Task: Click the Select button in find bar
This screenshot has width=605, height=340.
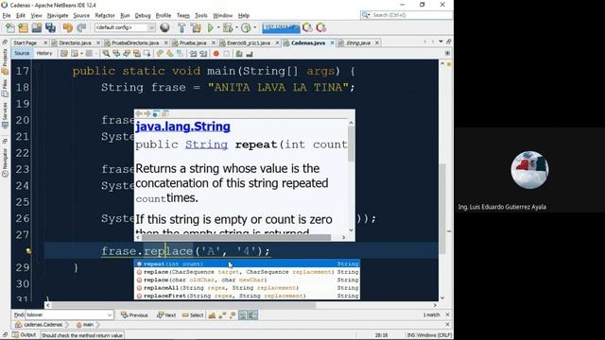Action: (x=193, y=314)
